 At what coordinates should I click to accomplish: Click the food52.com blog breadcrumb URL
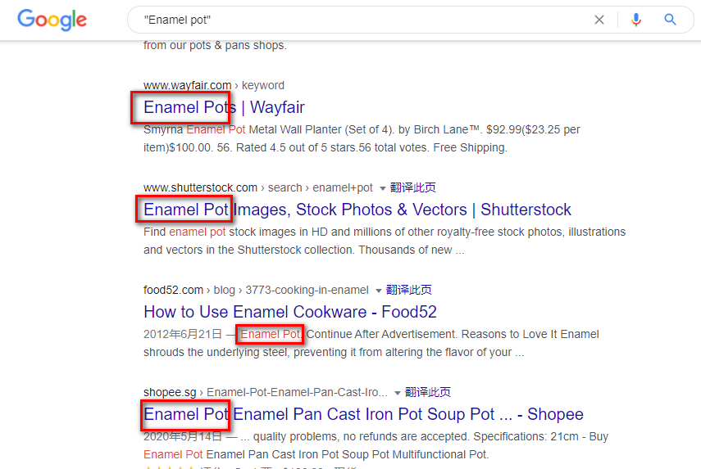pos(256,290)
